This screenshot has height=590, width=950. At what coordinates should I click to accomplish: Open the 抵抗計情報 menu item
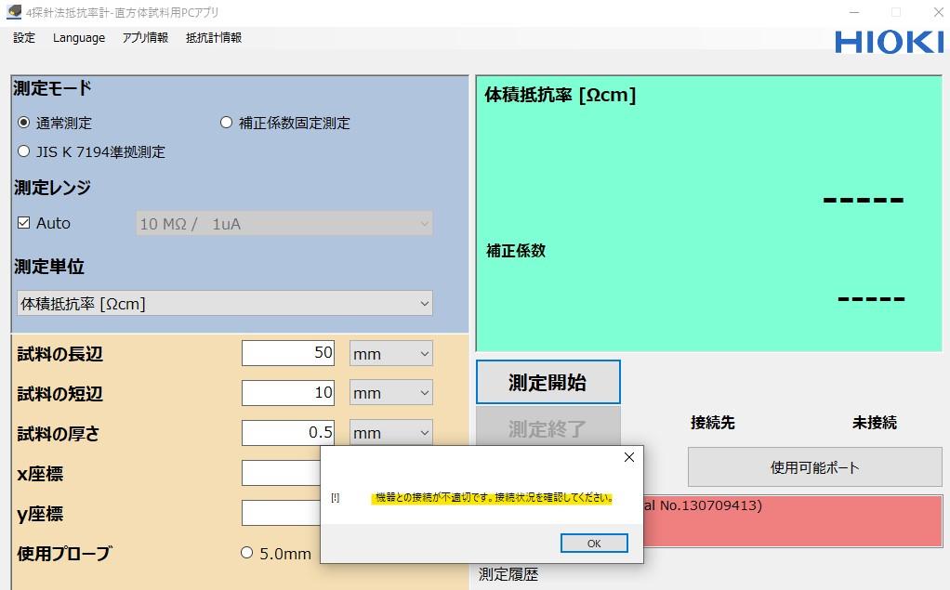212,37
